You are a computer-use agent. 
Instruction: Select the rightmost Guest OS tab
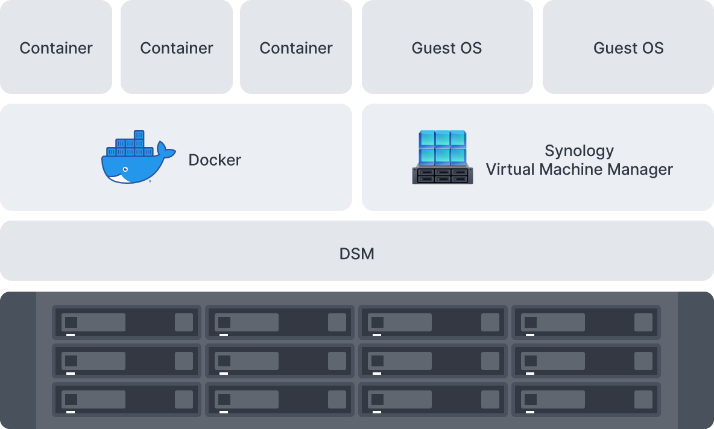(x=628, y=48)
